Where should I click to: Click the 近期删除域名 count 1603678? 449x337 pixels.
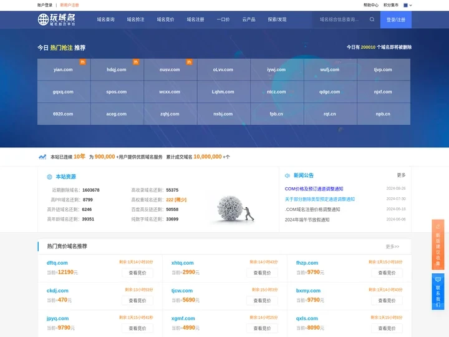91,190
